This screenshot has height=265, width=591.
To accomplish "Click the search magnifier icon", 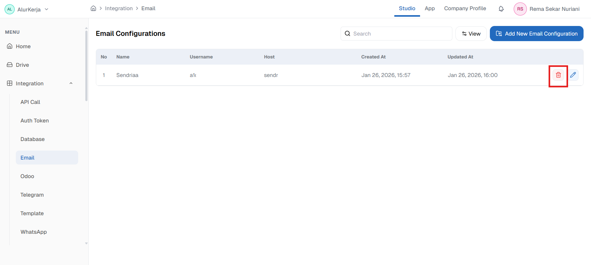I will click(x=347, y=33).
